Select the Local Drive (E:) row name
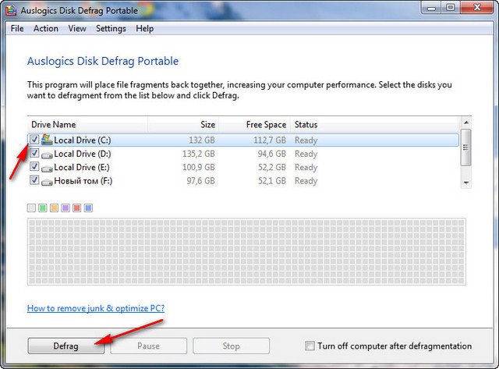This screenshot has height=369, width=499. pos(82,167)
